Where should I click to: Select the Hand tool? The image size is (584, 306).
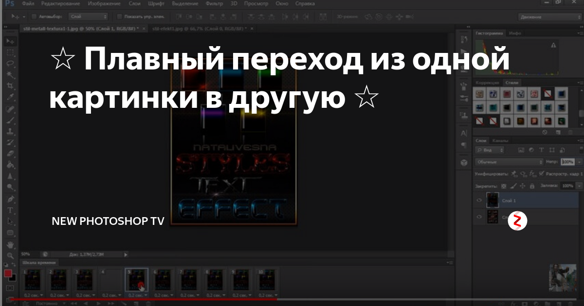pos(10,244)
